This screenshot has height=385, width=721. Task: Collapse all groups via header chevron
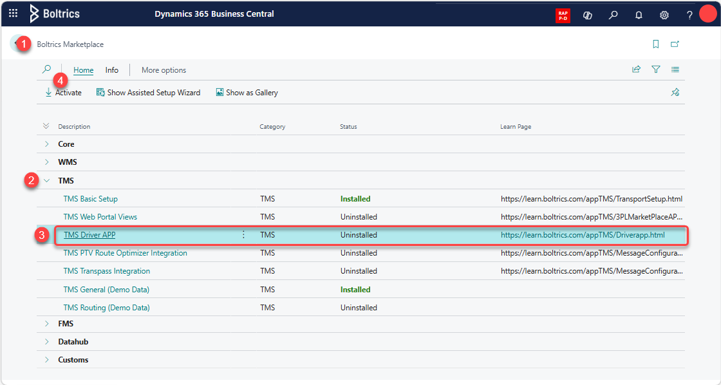point(46,126)
